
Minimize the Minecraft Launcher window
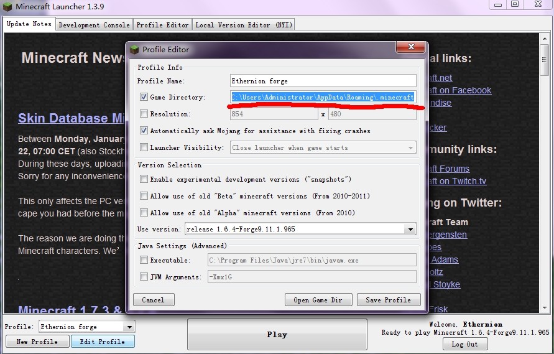(498, 4)
